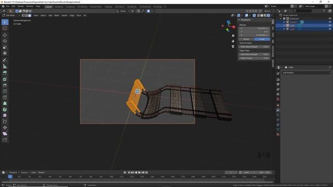The image size is (333, 187).
Task: Click the viewport pan hand icon
Action: [233, 41]
